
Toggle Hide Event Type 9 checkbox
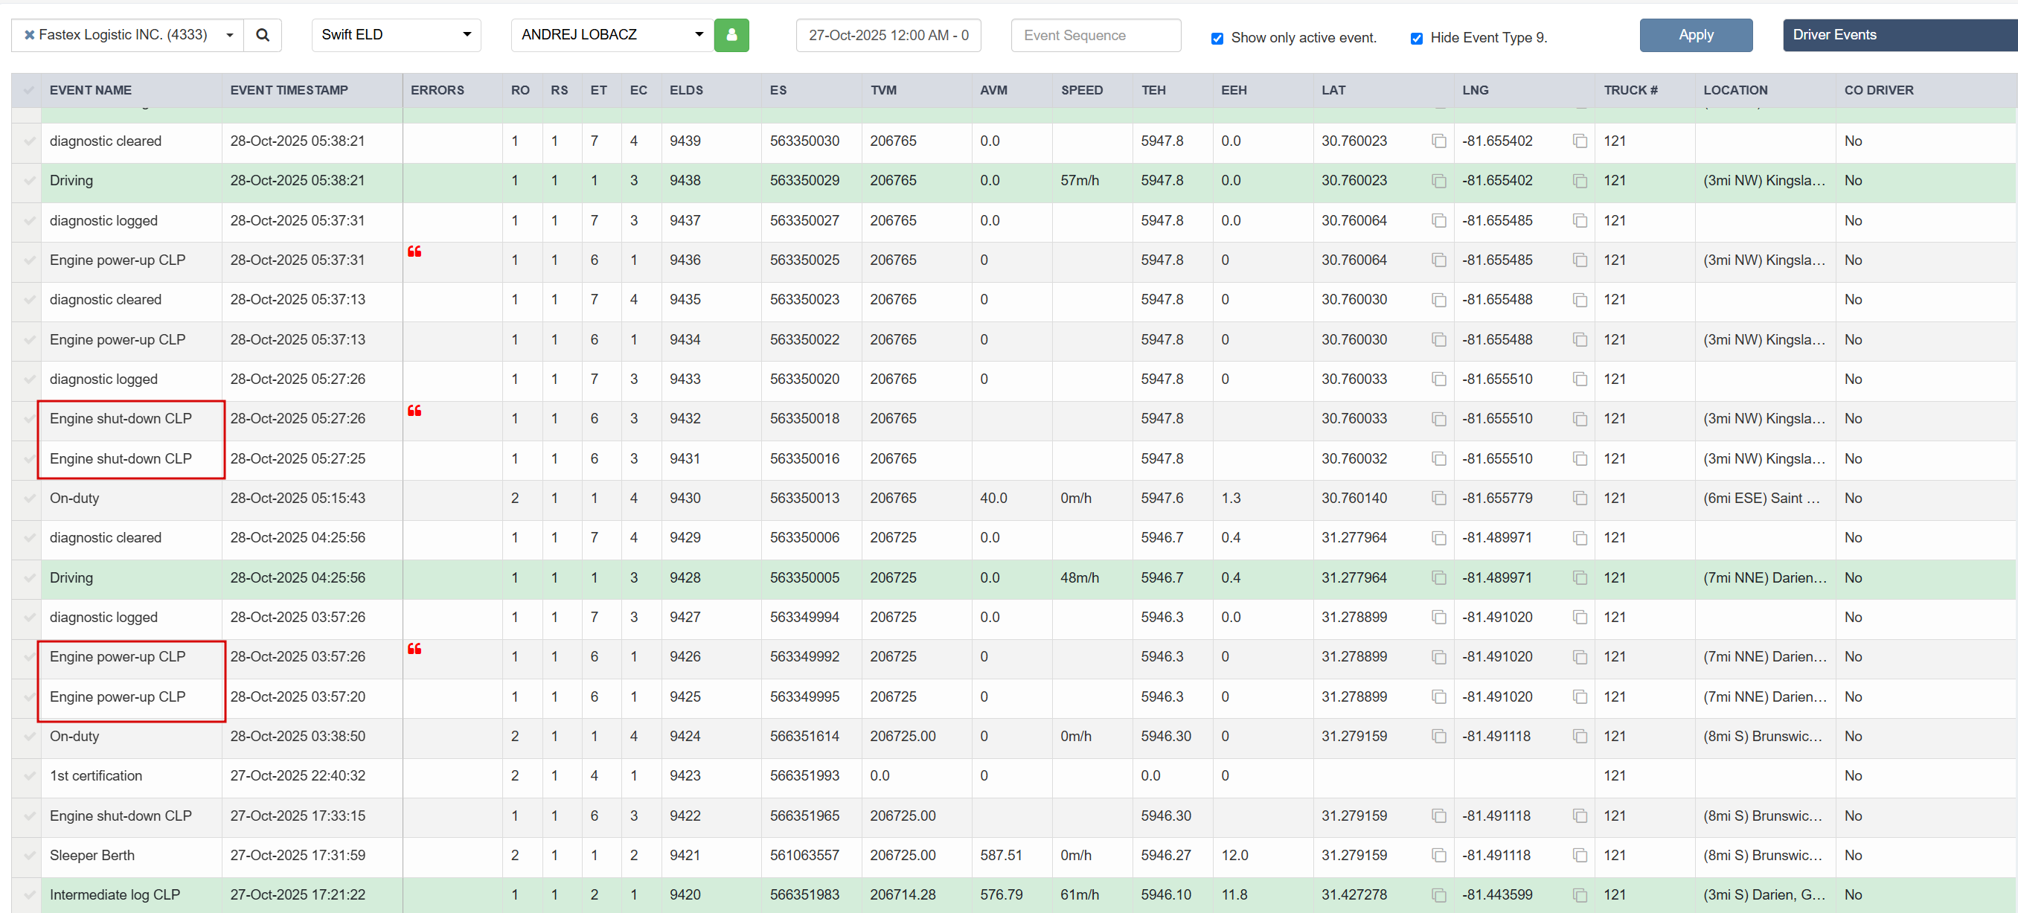(1416, 39)
